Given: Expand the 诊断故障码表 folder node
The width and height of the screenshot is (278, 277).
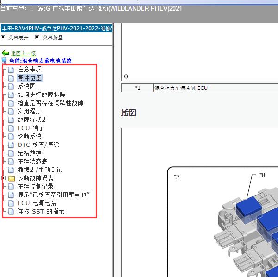Looking at the screenshot, I should (x=3, y=178).
